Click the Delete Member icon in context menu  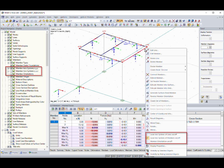(x=148, y=62)
